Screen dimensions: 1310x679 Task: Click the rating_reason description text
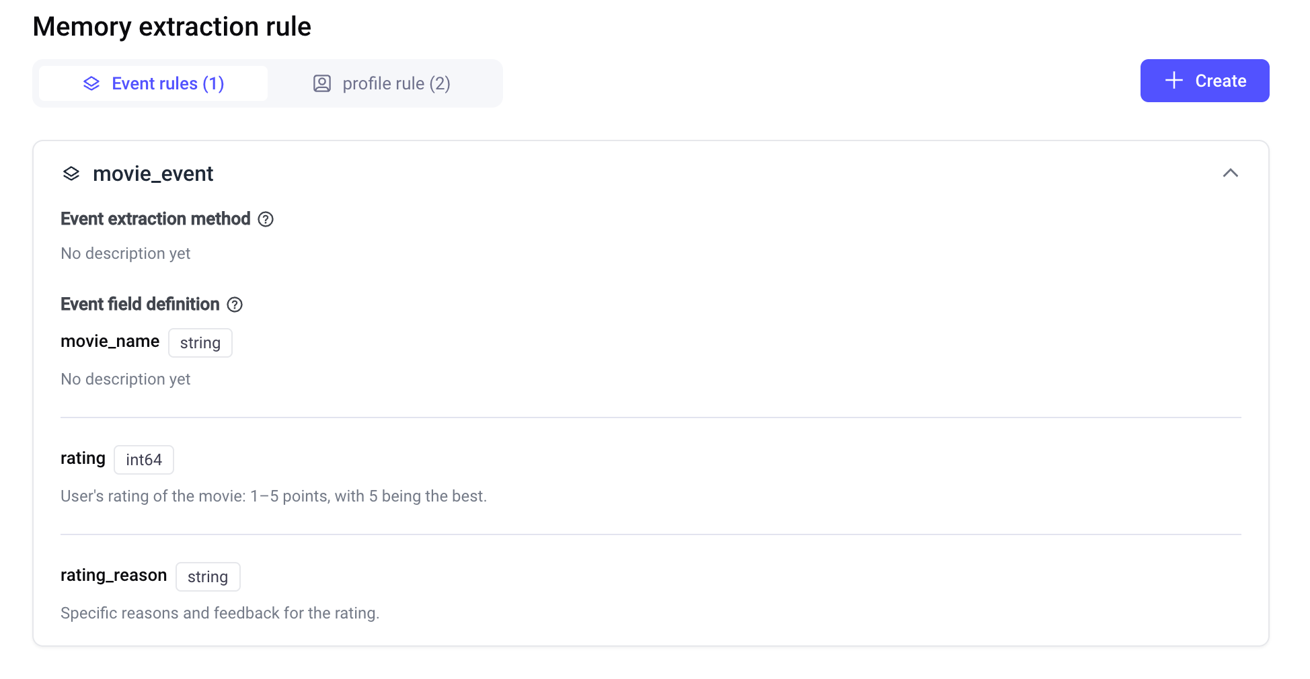[x=220, y=613]
